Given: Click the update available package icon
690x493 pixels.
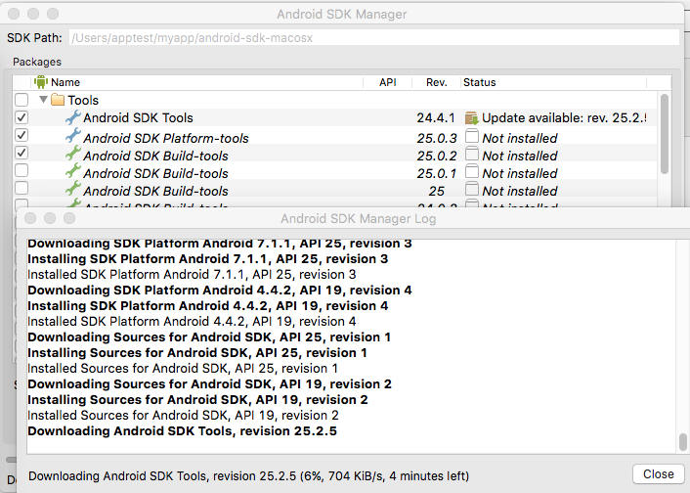Looking at the screenshot, I should [x=471, y=118].
